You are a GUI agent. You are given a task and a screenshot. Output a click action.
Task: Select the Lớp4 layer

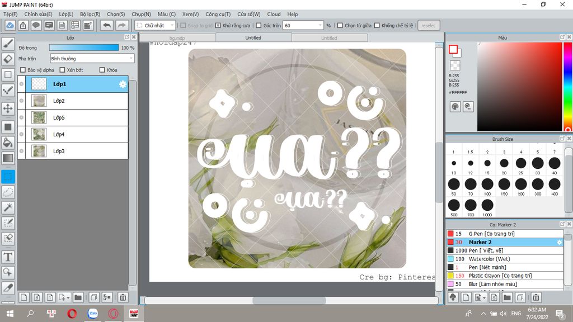[x=73, y=134]
